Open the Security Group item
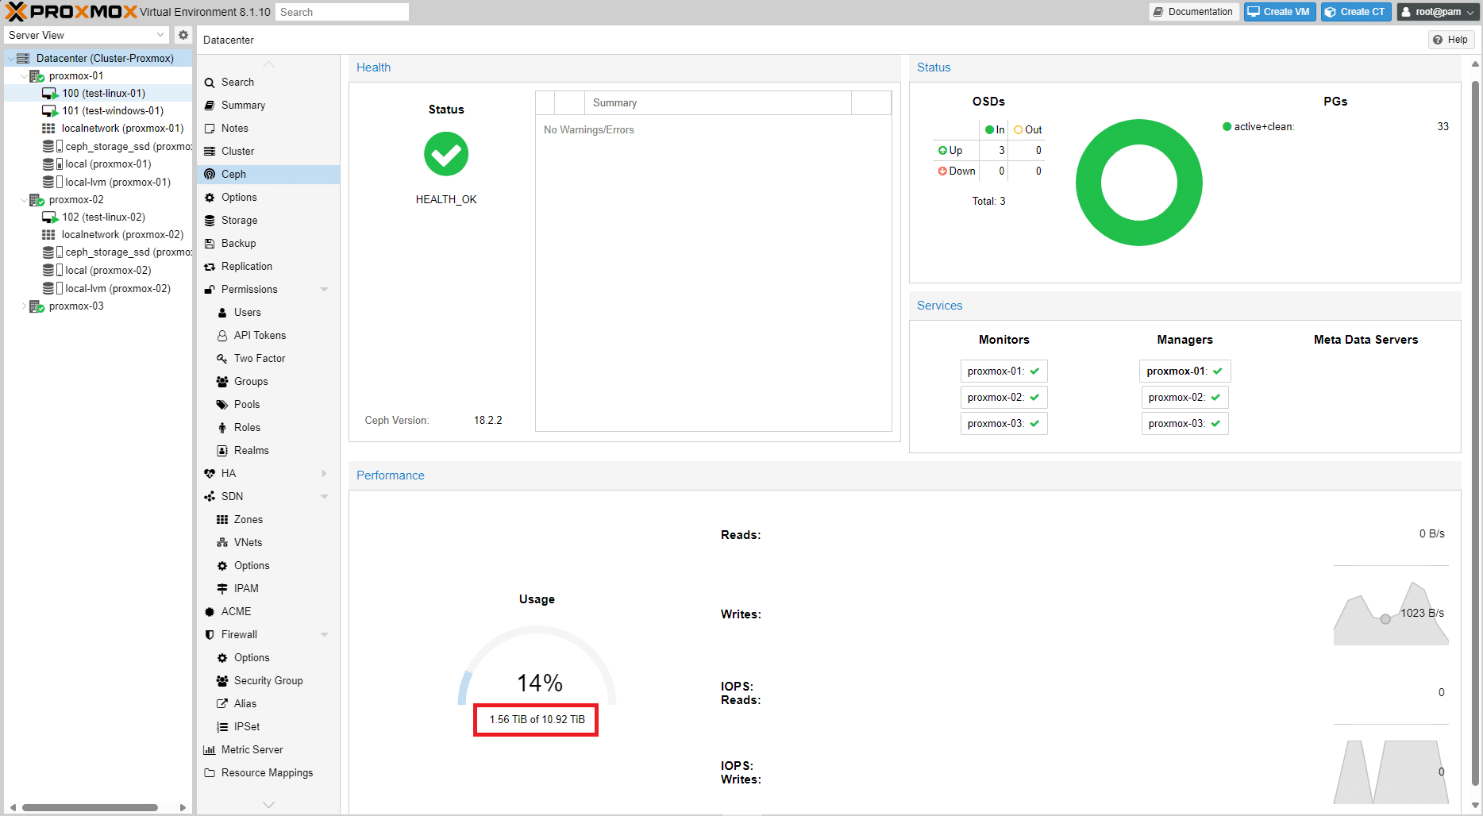Viewport: 1483px width, 816px height. (x=268, y=681)
